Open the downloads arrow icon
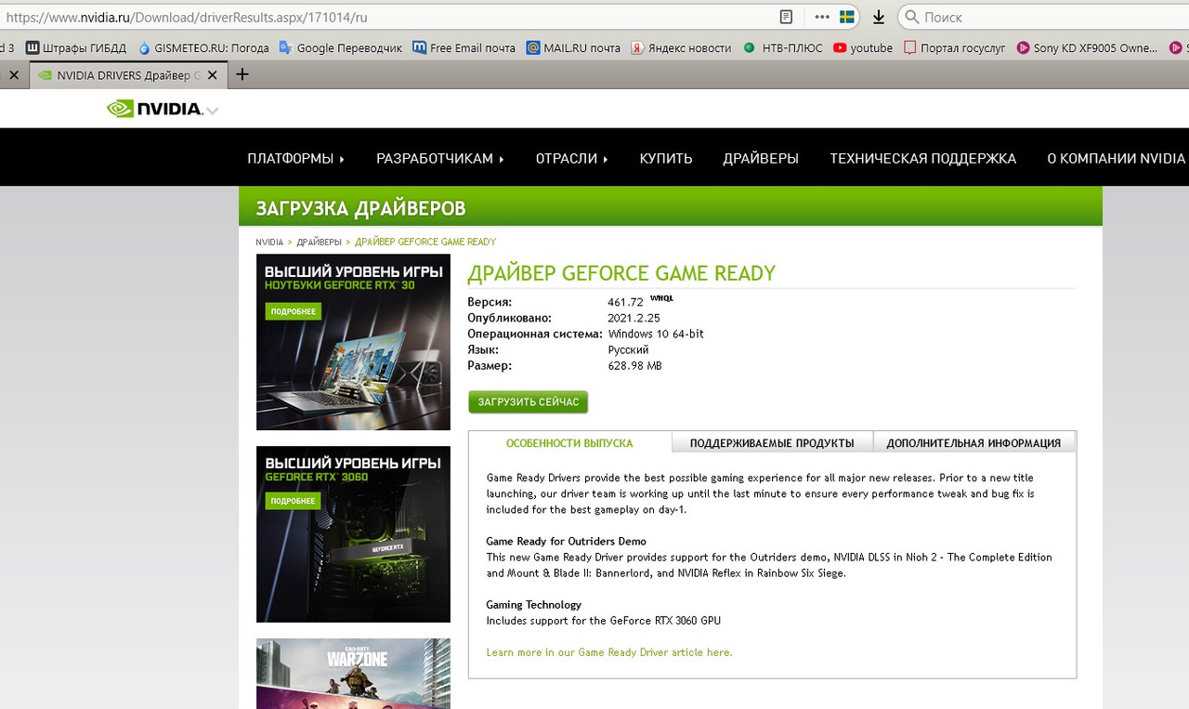The width and height of the screenshot is (1189, 709). (879, 17)
